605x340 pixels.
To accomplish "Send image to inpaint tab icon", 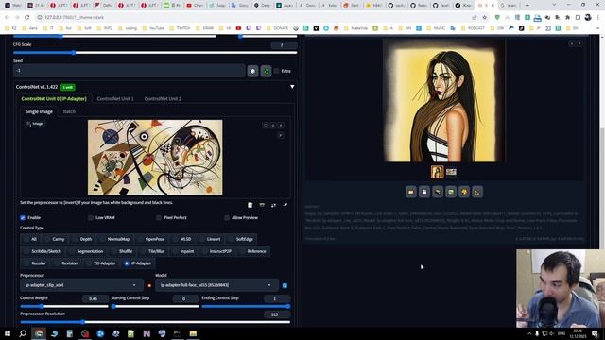I will (x=451, y=192).
